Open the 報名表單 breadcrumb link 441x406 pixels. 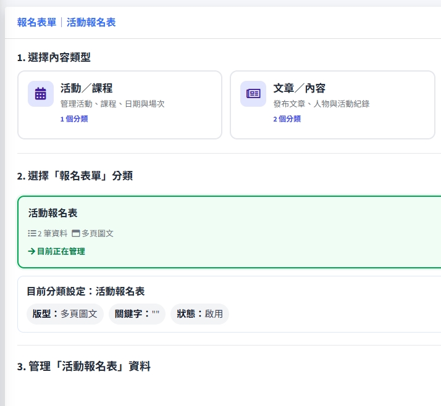coord(37,22)
